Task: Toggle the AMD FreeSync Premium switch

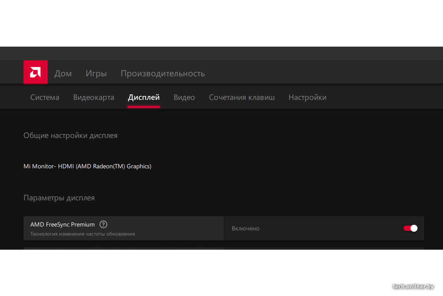Action: pyautogui.click(x=410, y=228)
